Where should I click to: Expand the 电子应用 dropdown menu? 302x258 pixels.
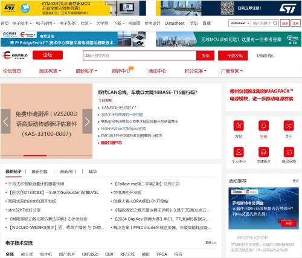pyautogui.click(x=54, y=24)
